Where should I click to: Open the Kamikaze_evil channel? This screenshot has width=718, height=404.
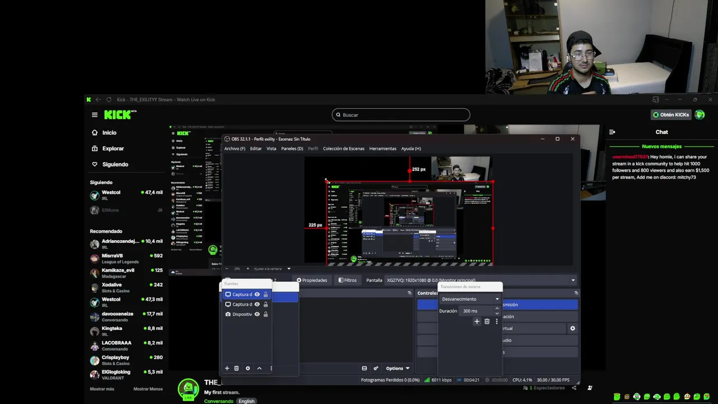click(126, 273)
